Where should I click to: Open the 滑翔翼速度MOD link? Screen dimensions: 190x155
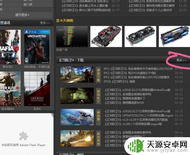pyautogui.click(x=124, y=103)
